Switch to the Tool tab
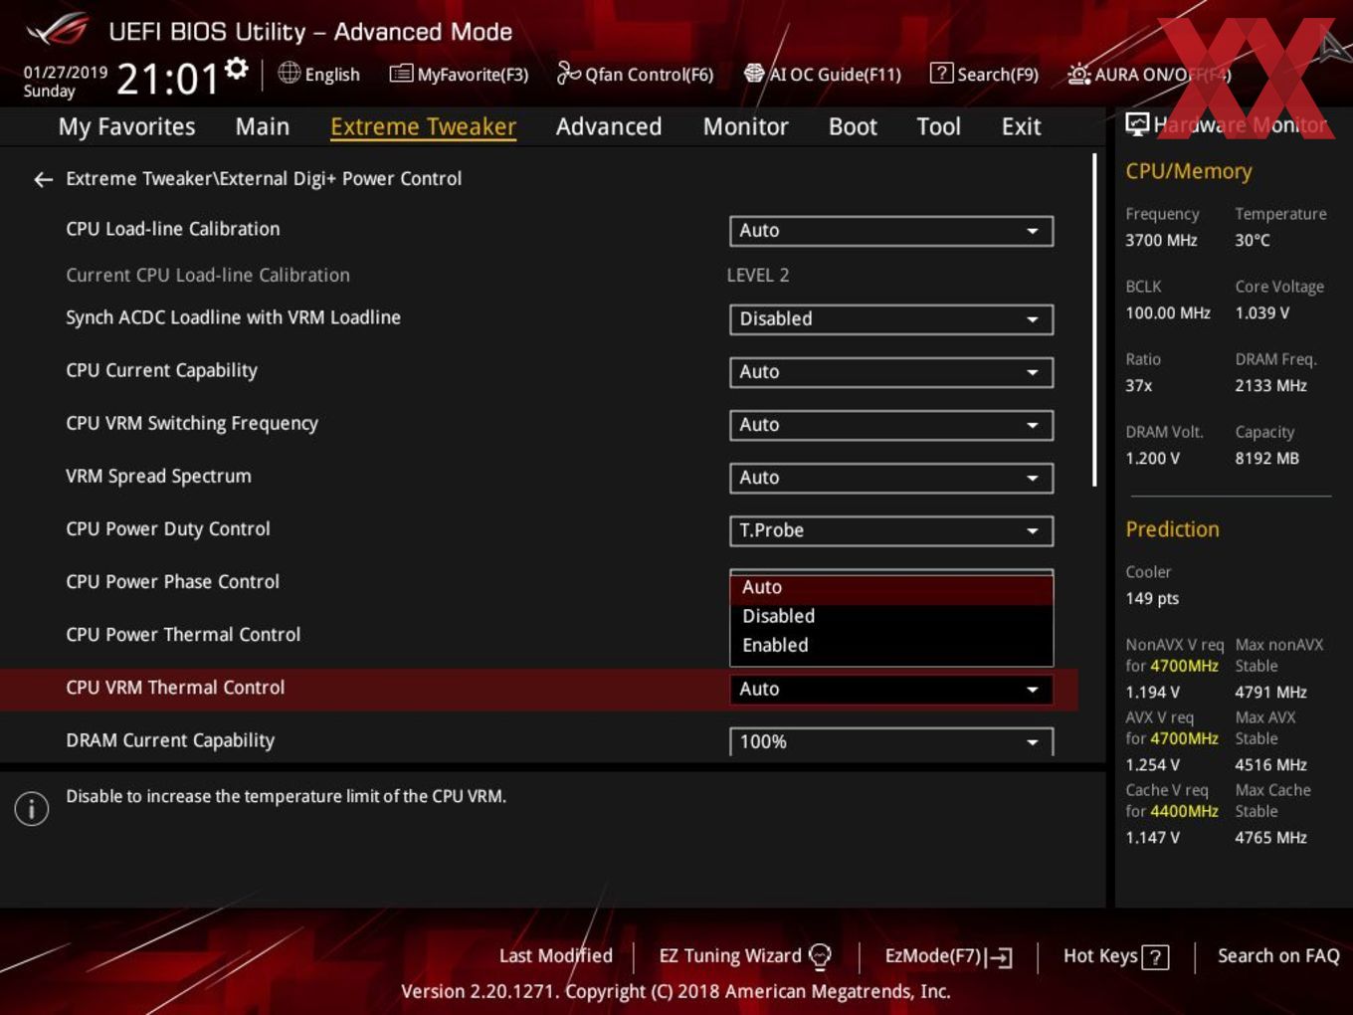This screenshot has height=1015, width=1353. [x=938, y=126]
